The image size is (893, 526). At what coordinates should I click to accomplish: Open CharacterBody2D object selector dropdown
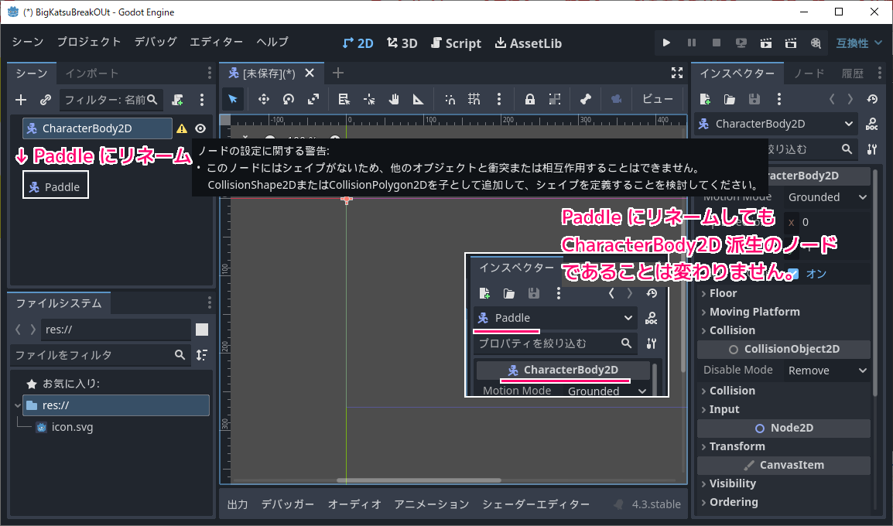pyautogui.click(x=777, y=124)
